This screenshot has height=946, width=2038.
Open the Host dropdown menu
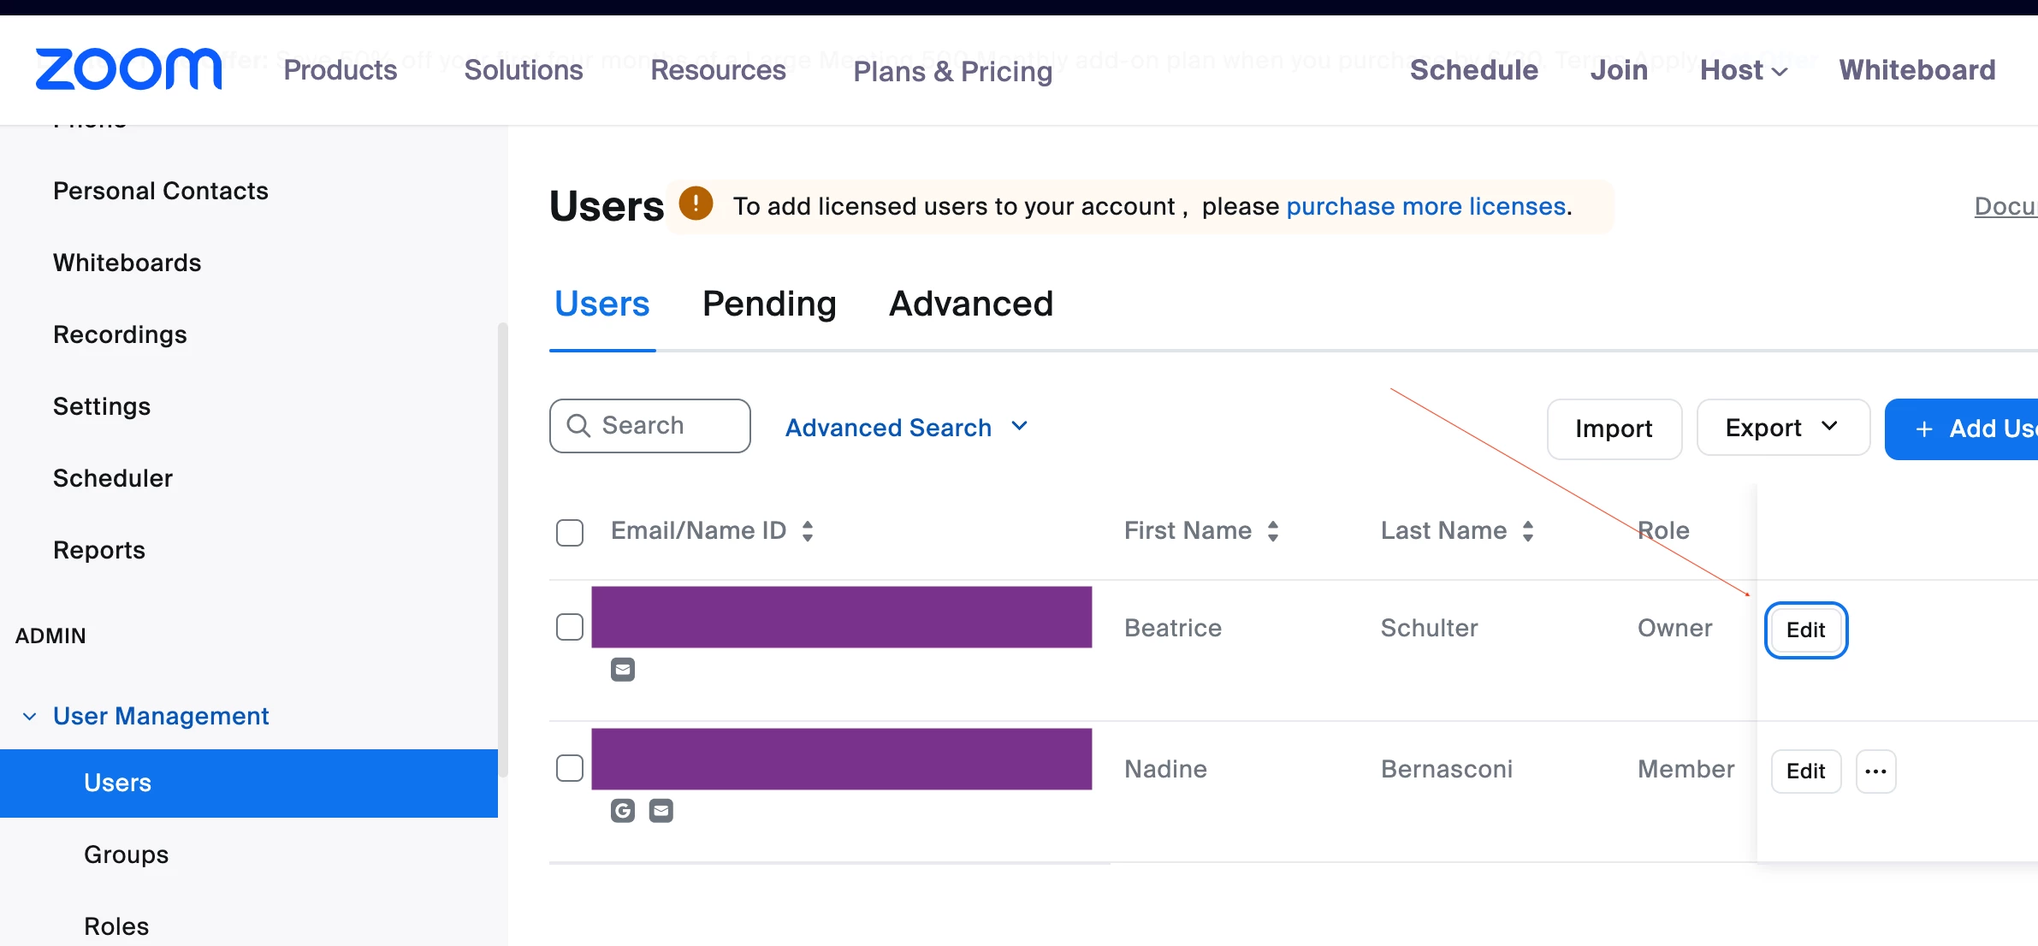point(1743,70)
